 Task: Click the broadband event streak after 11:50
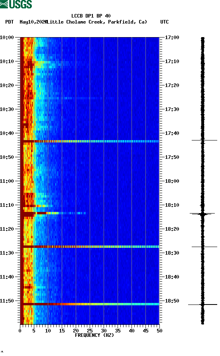(x=90, y=304)
